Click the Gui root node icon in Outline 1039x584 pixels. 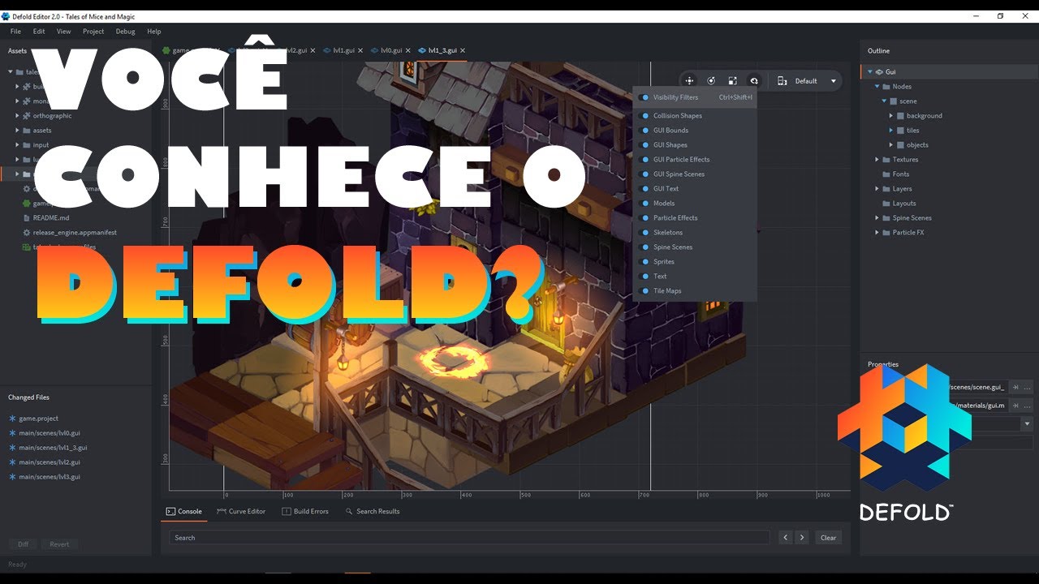[x=880, y=72]
